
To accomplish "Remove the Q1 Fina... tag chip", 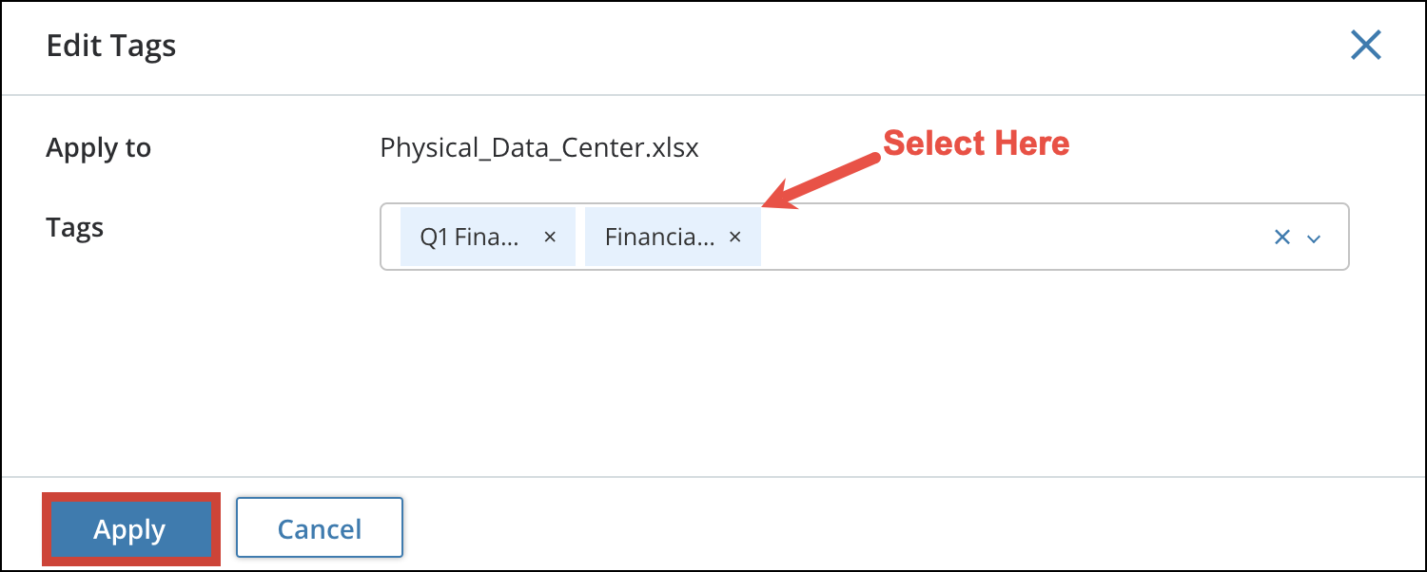I will [x=550, y=237].
